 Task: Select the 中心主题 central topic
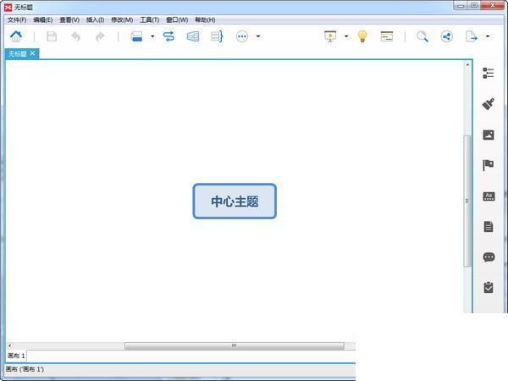click(x=235, y=202)
